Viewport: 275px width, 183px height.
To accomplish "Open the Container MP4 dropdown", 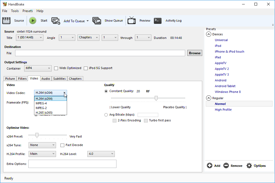I will click(x=38, y=68).
